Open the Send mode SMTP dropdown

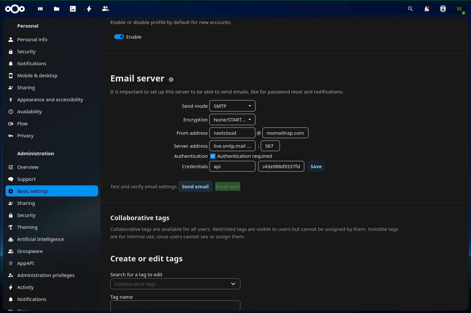(x=232, y=106)
